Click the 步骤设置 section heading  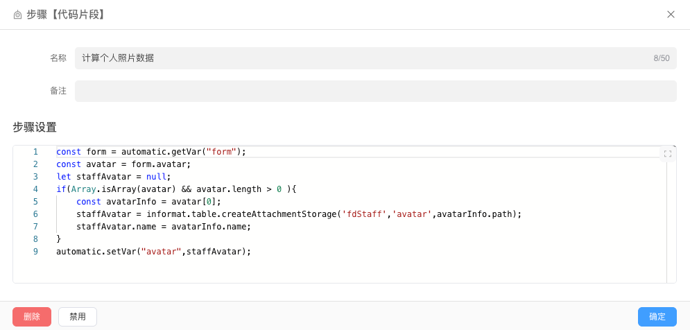pos(35,128)
